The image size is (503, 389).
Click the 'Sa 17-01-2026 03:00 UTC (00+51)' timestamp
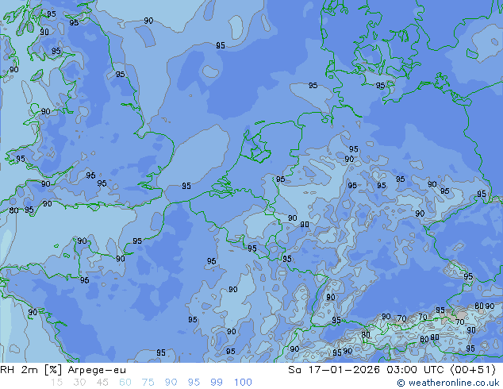click(392, 370)
